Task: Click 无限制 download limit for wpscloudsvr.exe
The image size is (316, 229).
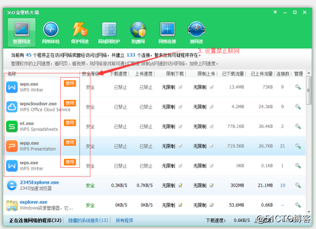Action: click(x=169, y=106)
